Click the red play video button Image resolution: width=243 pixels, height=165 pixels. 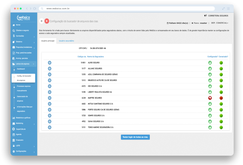(47, 21)
